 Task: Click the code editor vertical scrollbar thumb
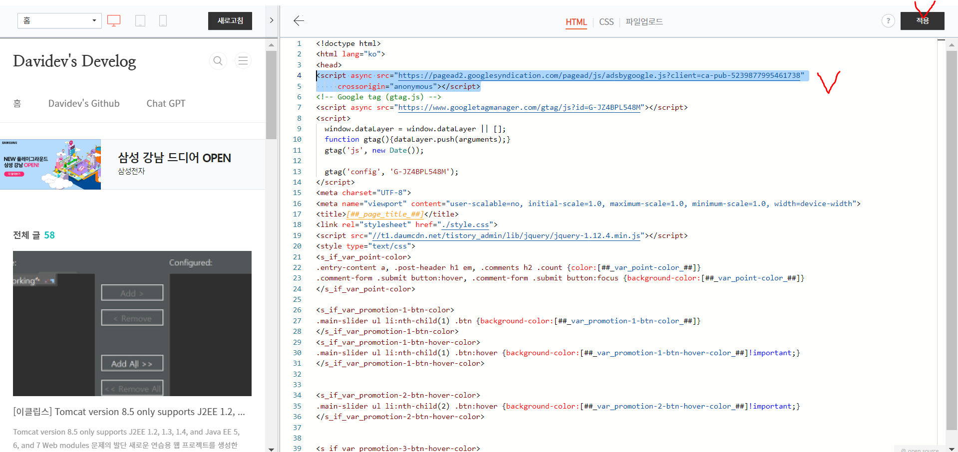click(x=952, y=239)
